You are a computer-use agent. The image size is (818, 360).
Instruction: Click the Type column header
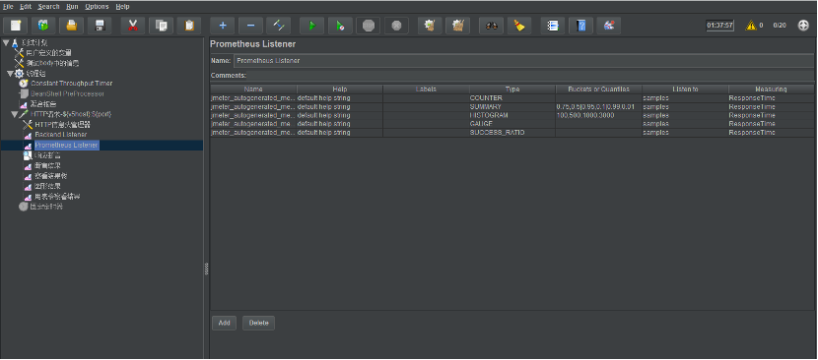(512, 90)
